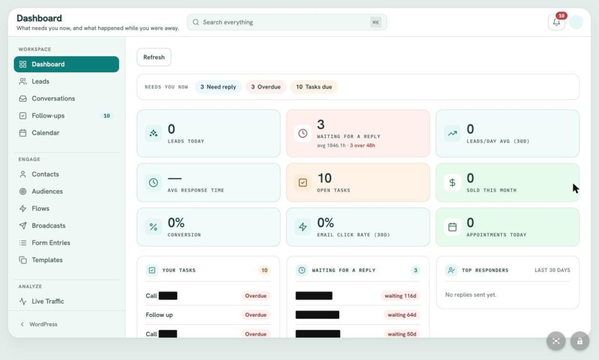Navigate to Calendar in the sidebar

coord(67,133)
